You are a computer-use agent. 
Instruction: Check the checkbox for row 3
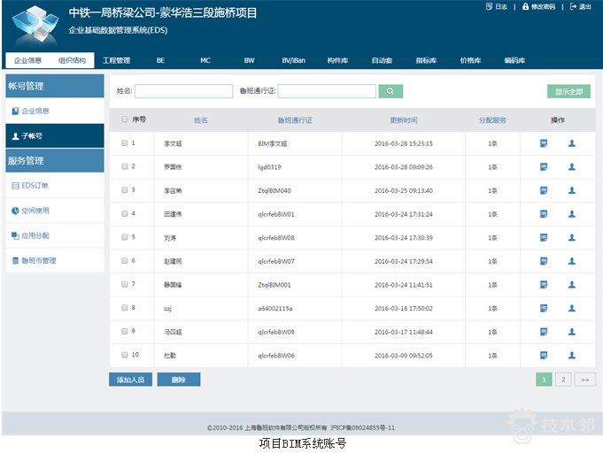pos(125,190)
